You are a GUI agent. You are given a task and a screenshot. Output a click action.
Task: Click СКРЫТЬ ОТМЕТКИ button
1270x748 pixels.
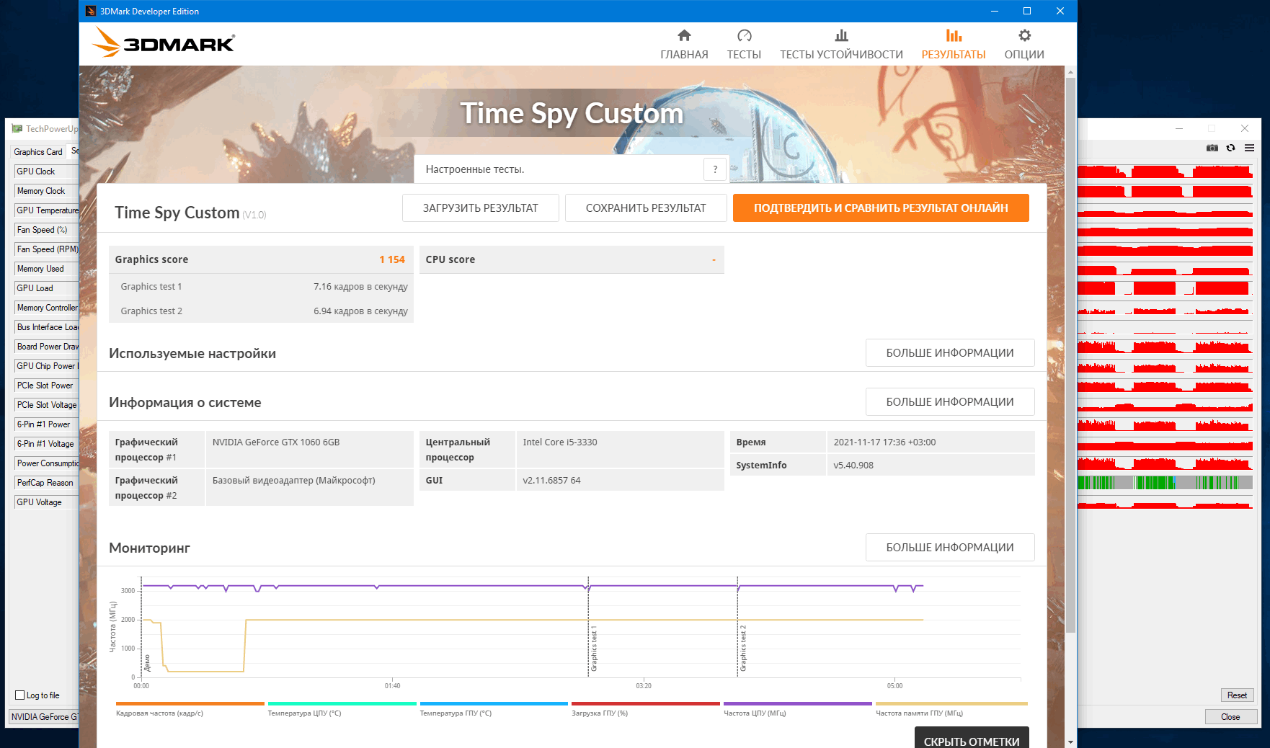pyautogui.click(x=972, y=738)
